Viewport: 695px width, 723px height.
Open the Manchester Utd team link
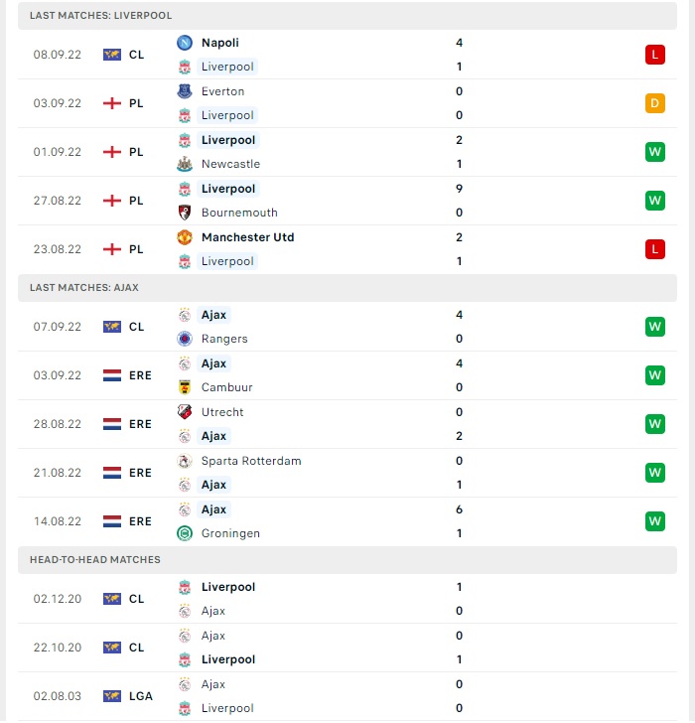247,237
